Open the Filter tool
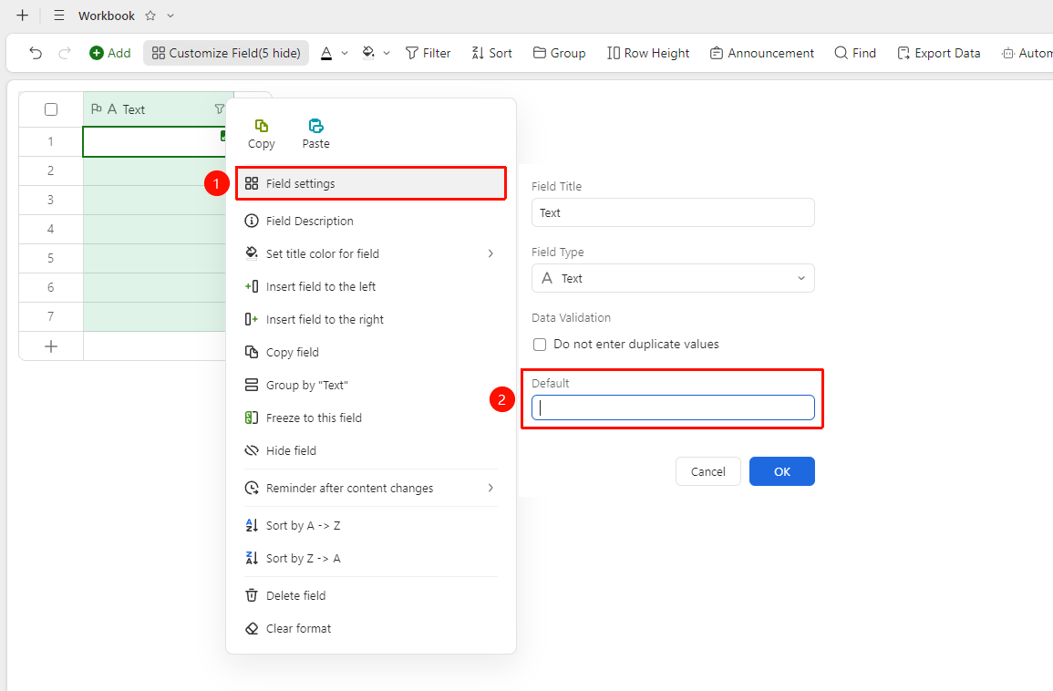 pos(428,53)
